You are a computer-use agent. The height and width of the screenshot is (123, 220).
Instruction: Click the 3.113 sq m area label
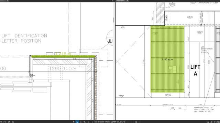pos(167,59)
